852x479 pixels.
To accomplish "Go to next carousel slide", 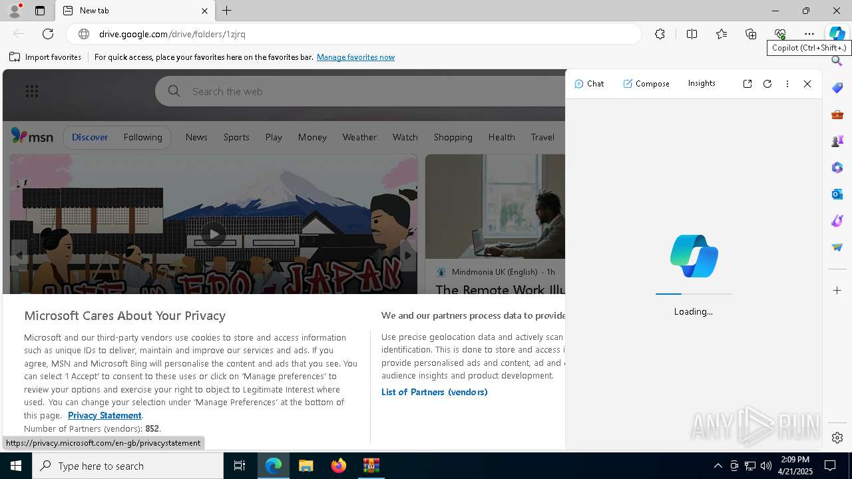I will point(407,255).
